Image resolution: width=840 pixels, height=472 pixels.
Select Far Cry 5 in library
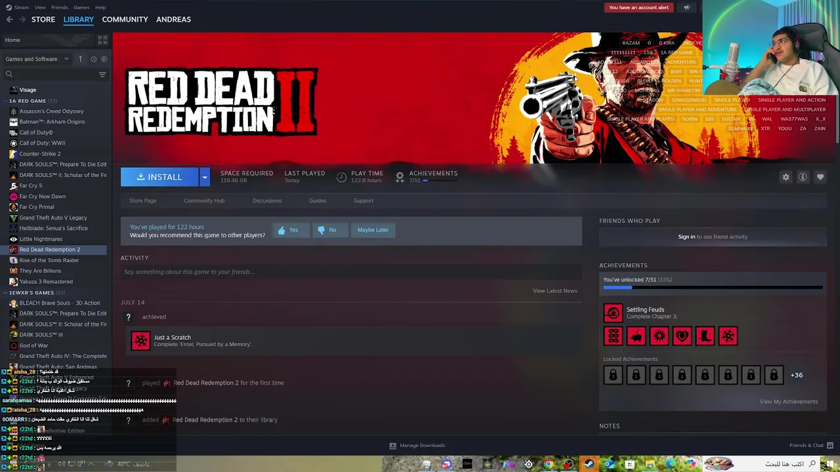(x=31, y=186)
